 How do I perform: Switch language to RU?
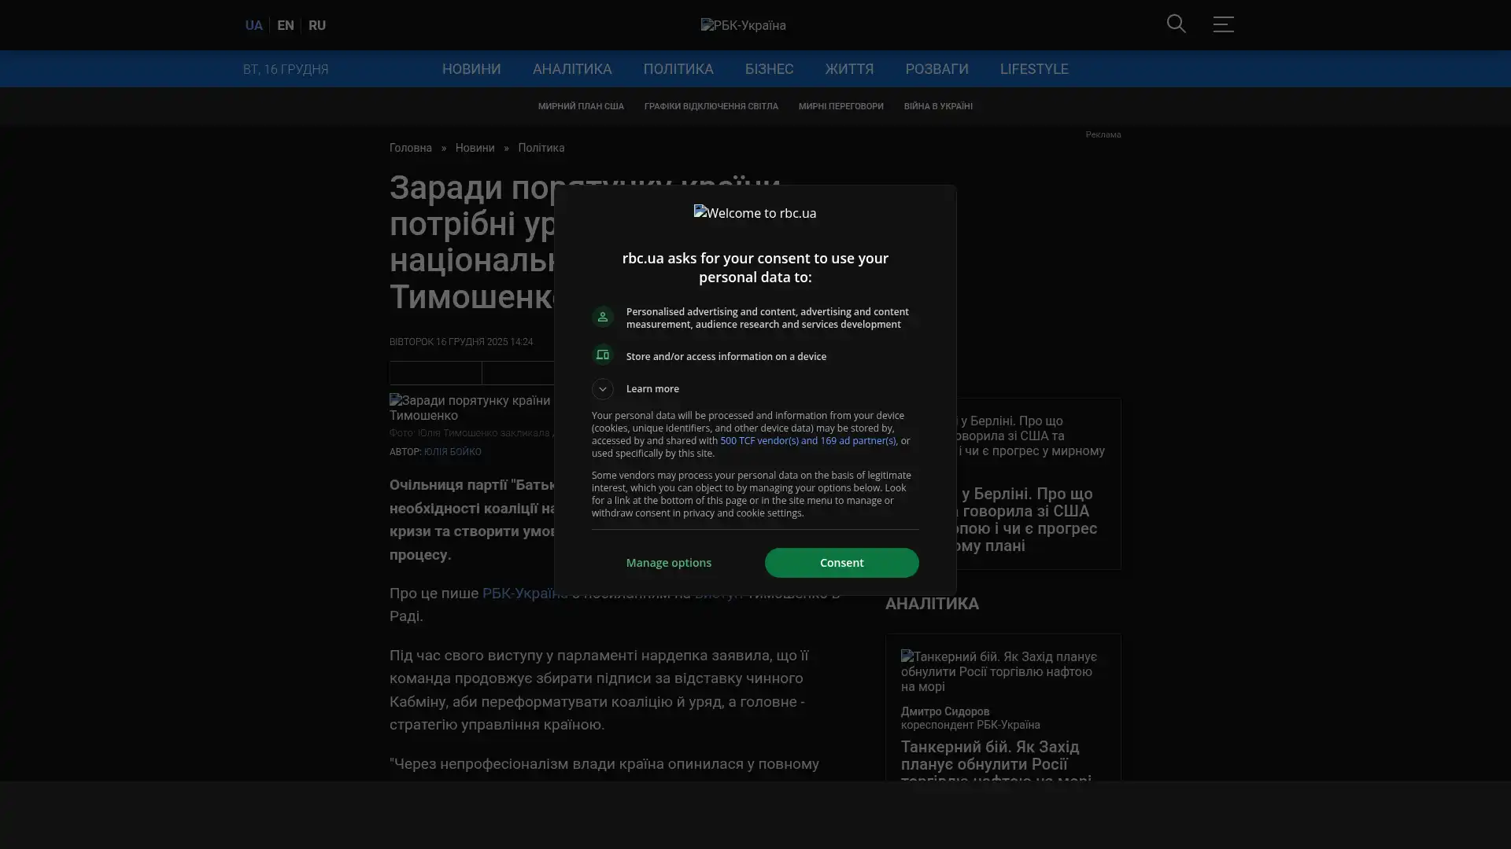(x=316, y=25)
